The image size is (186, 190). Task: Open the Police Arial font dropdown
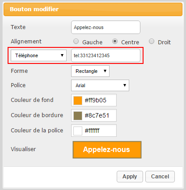point(100,85)
